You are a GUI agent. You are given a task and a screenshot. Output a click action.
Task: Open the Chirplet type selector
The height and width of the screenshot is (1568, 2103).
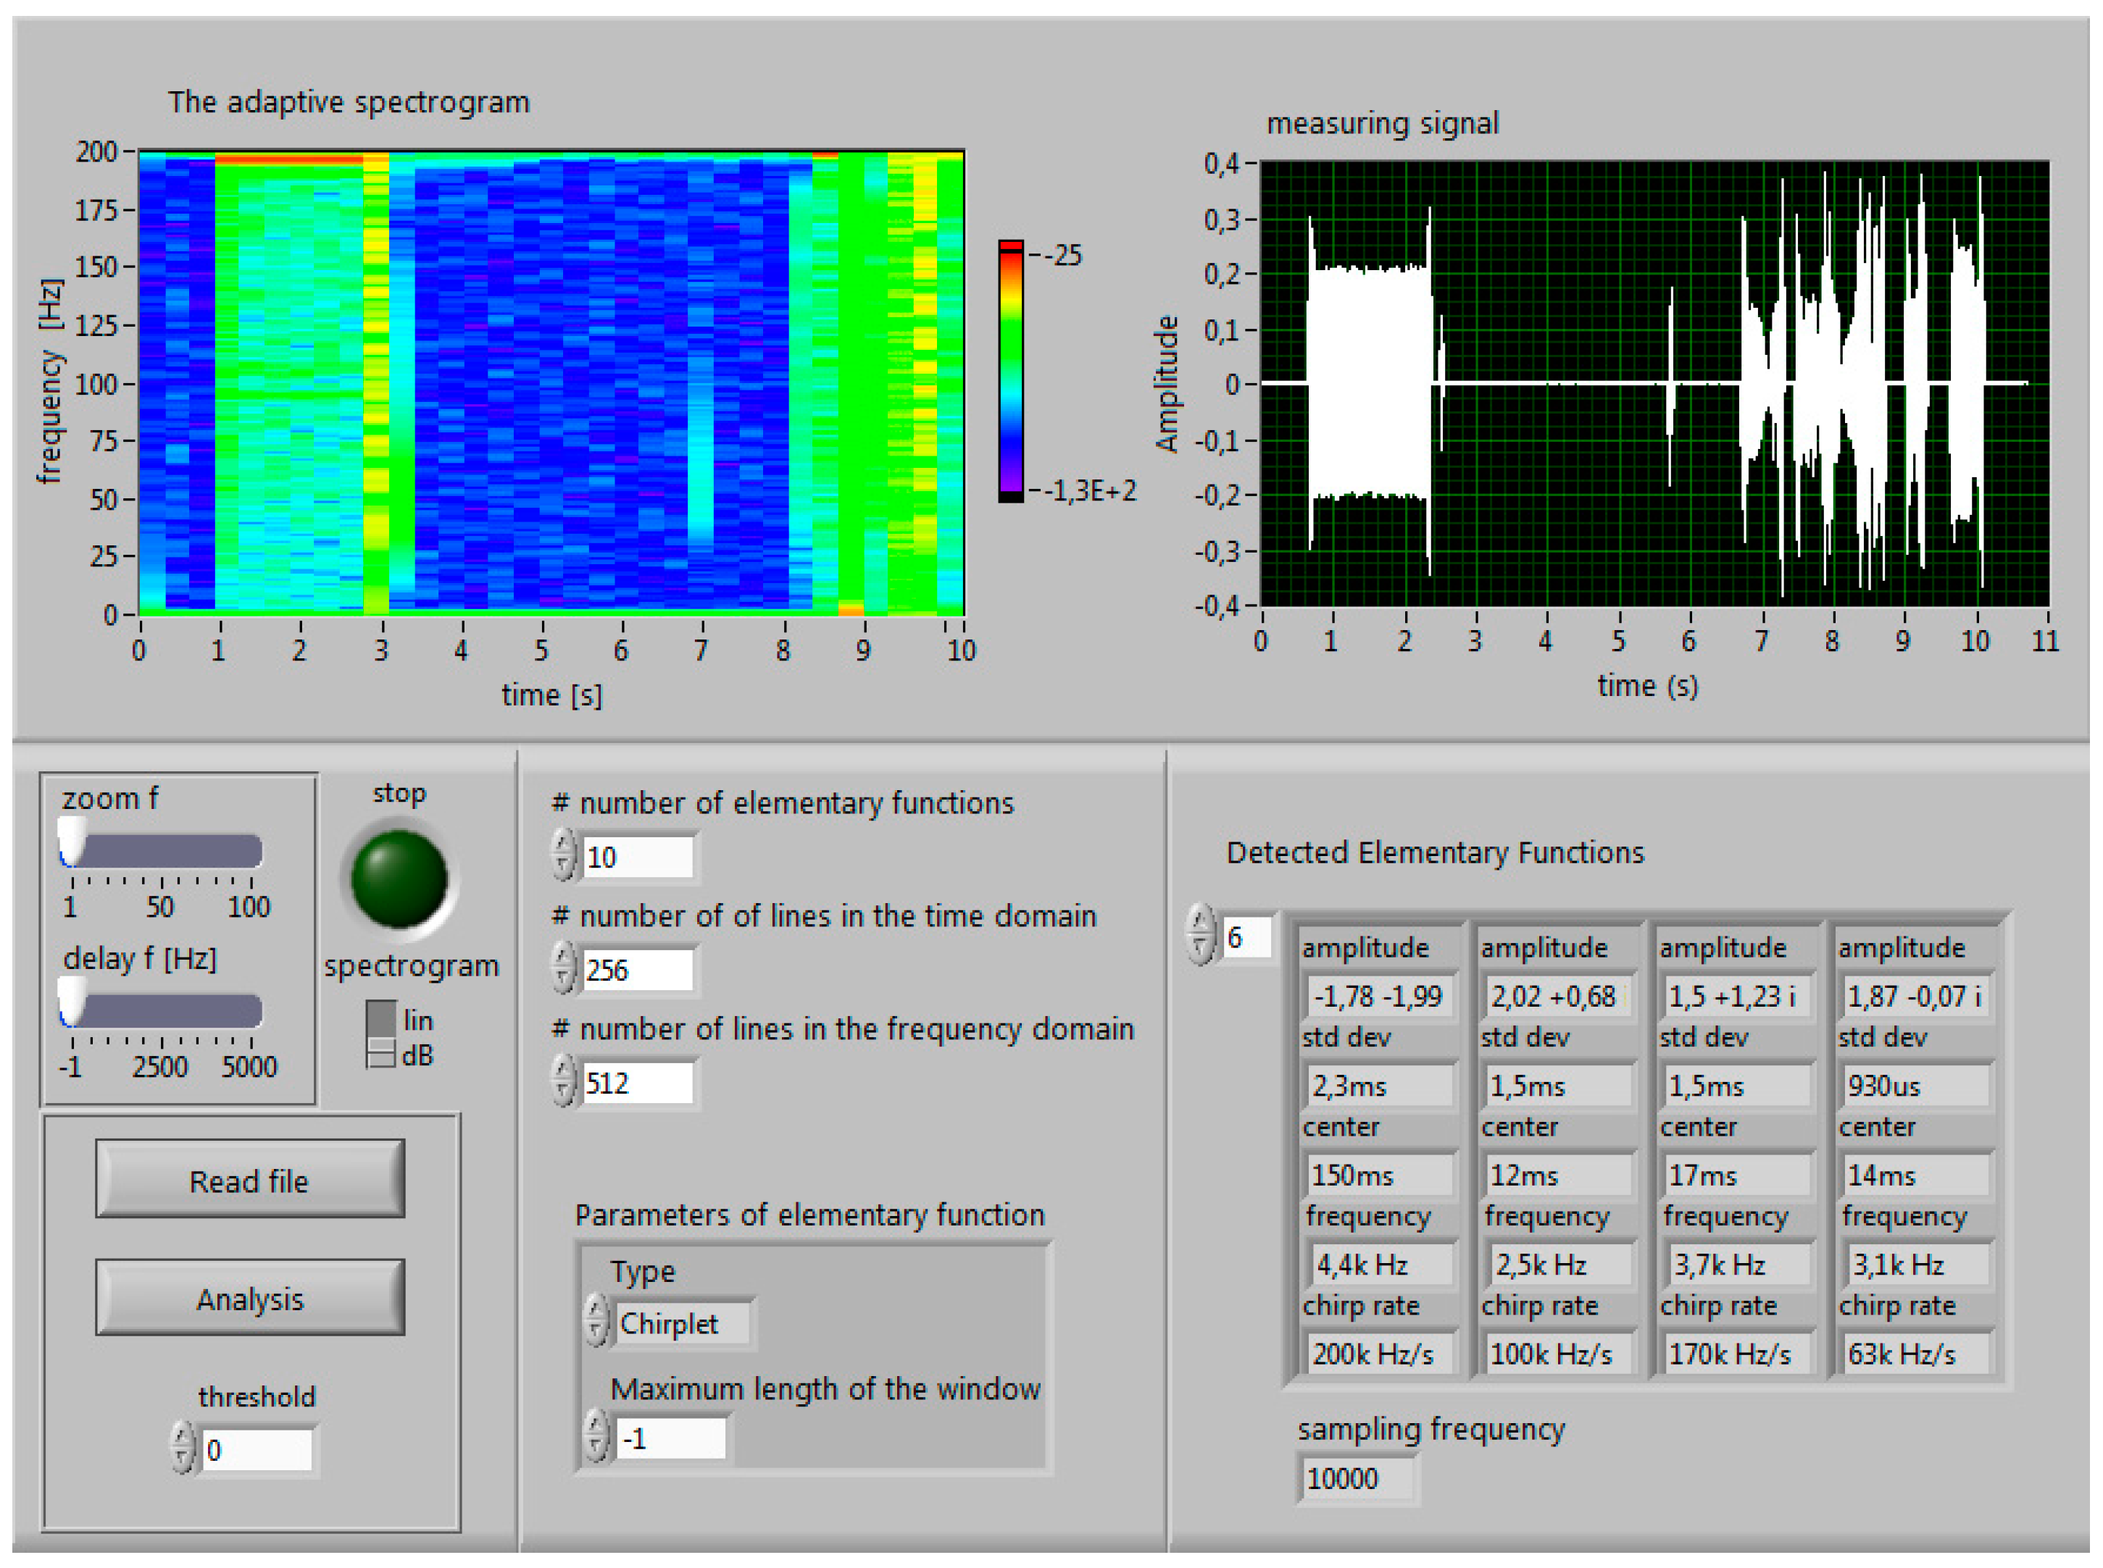tap(682, 1323)
